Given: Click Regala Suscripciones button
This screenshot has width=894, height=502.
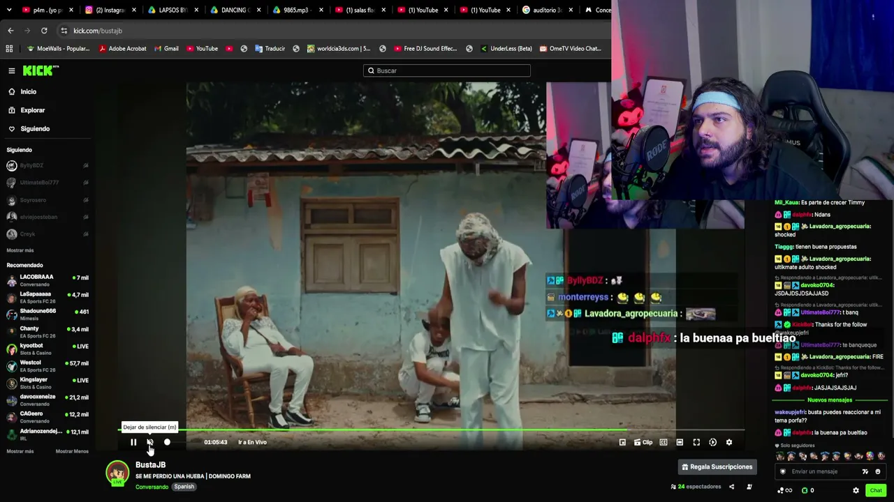Looking at the screenshot, I should 717,467.
